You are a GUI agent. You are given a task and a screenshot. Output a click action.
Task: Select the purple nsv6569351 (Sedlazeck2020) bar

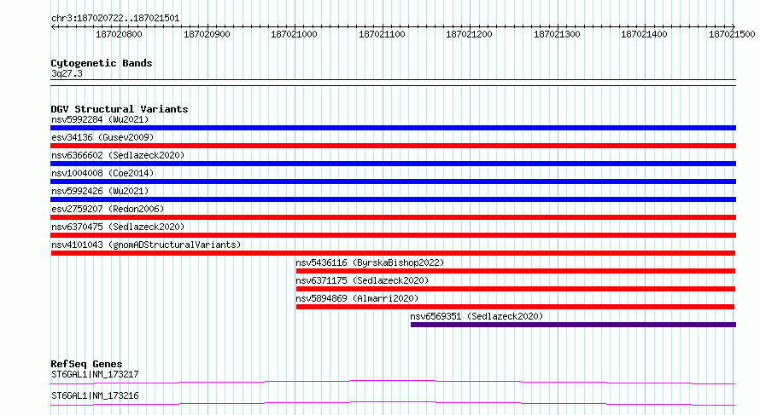[x=573, y=325]
